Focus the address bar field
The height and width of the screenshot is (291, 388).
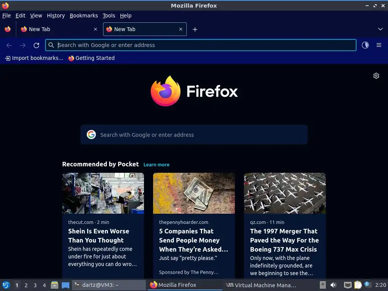[x=201, y=45]
